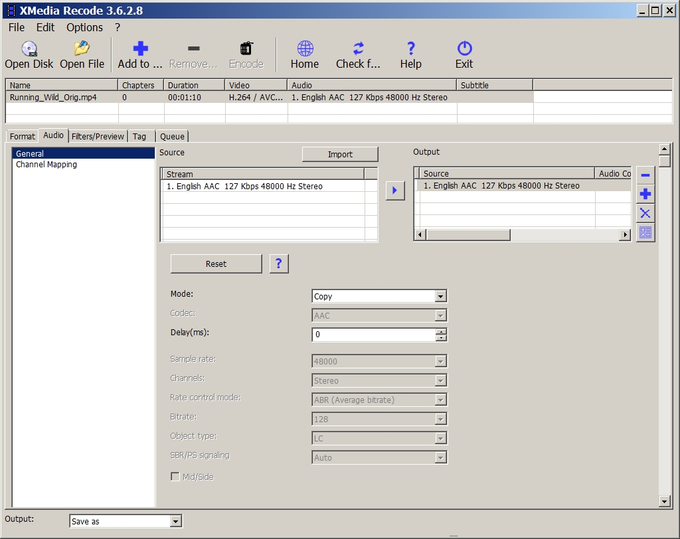Open the Codec dropdown showing AAC
This screenshot has height=539, width=680.
tap(440, 316)
